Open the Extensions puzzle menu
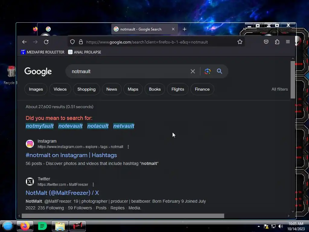Screen dimensions: 309x232 point(277,42)
